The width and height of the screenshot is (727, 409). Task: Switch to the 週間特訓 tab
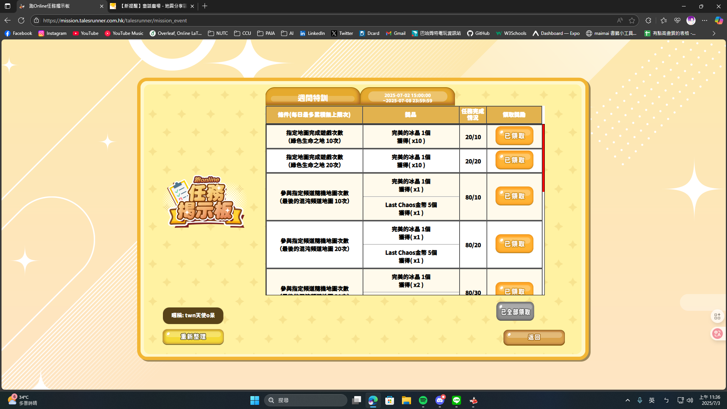point(313,98)
